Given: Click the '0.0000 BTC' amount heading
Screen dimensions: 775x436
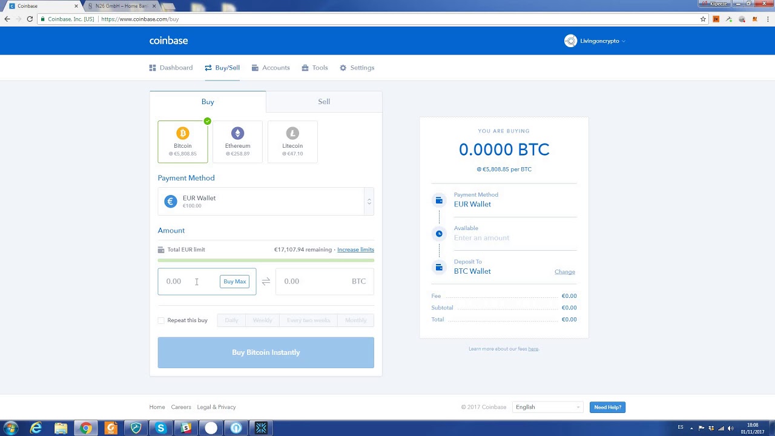Looking at the screenshot, I should coord(504,150).
